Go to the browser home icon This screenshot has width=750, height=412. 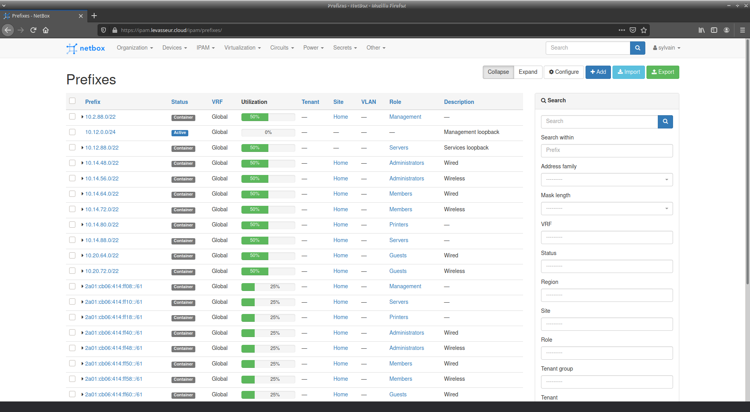point(46,30)
